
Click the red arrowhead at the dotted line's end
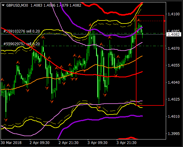pos(164,21)
